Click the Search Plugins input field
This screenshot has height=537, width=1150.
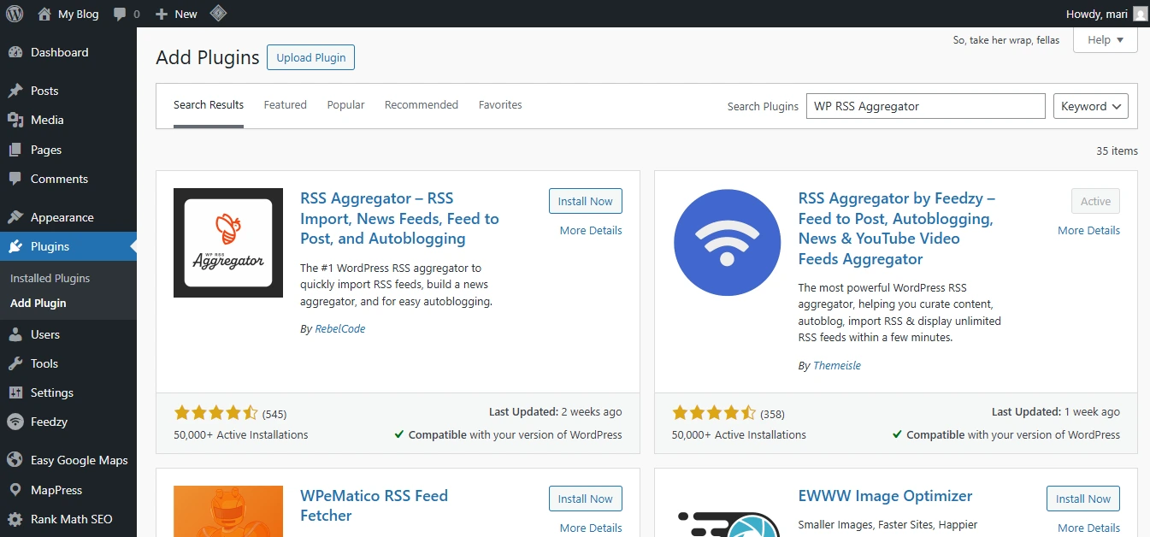coord(926,106)
